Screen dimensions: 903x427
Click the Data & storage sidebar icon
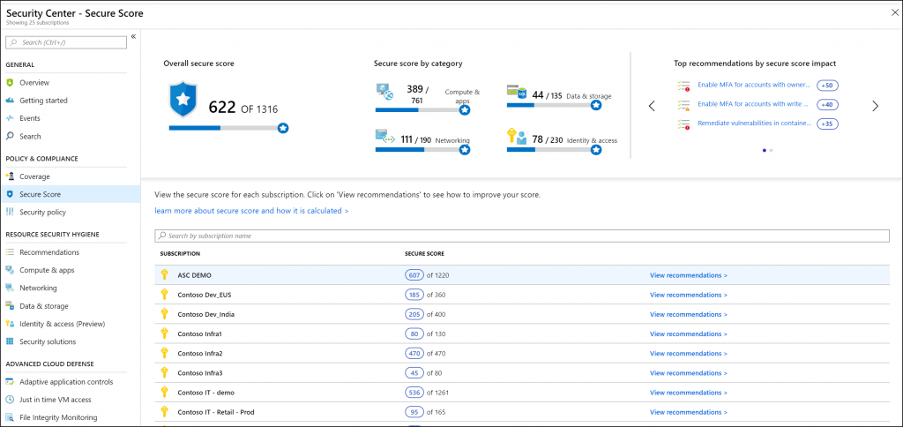tap(9, 306)
